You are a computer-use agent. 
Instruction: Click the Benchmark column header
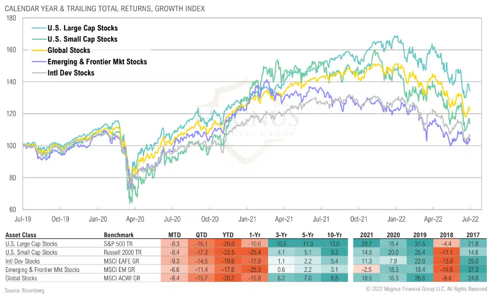coord(119,236)
